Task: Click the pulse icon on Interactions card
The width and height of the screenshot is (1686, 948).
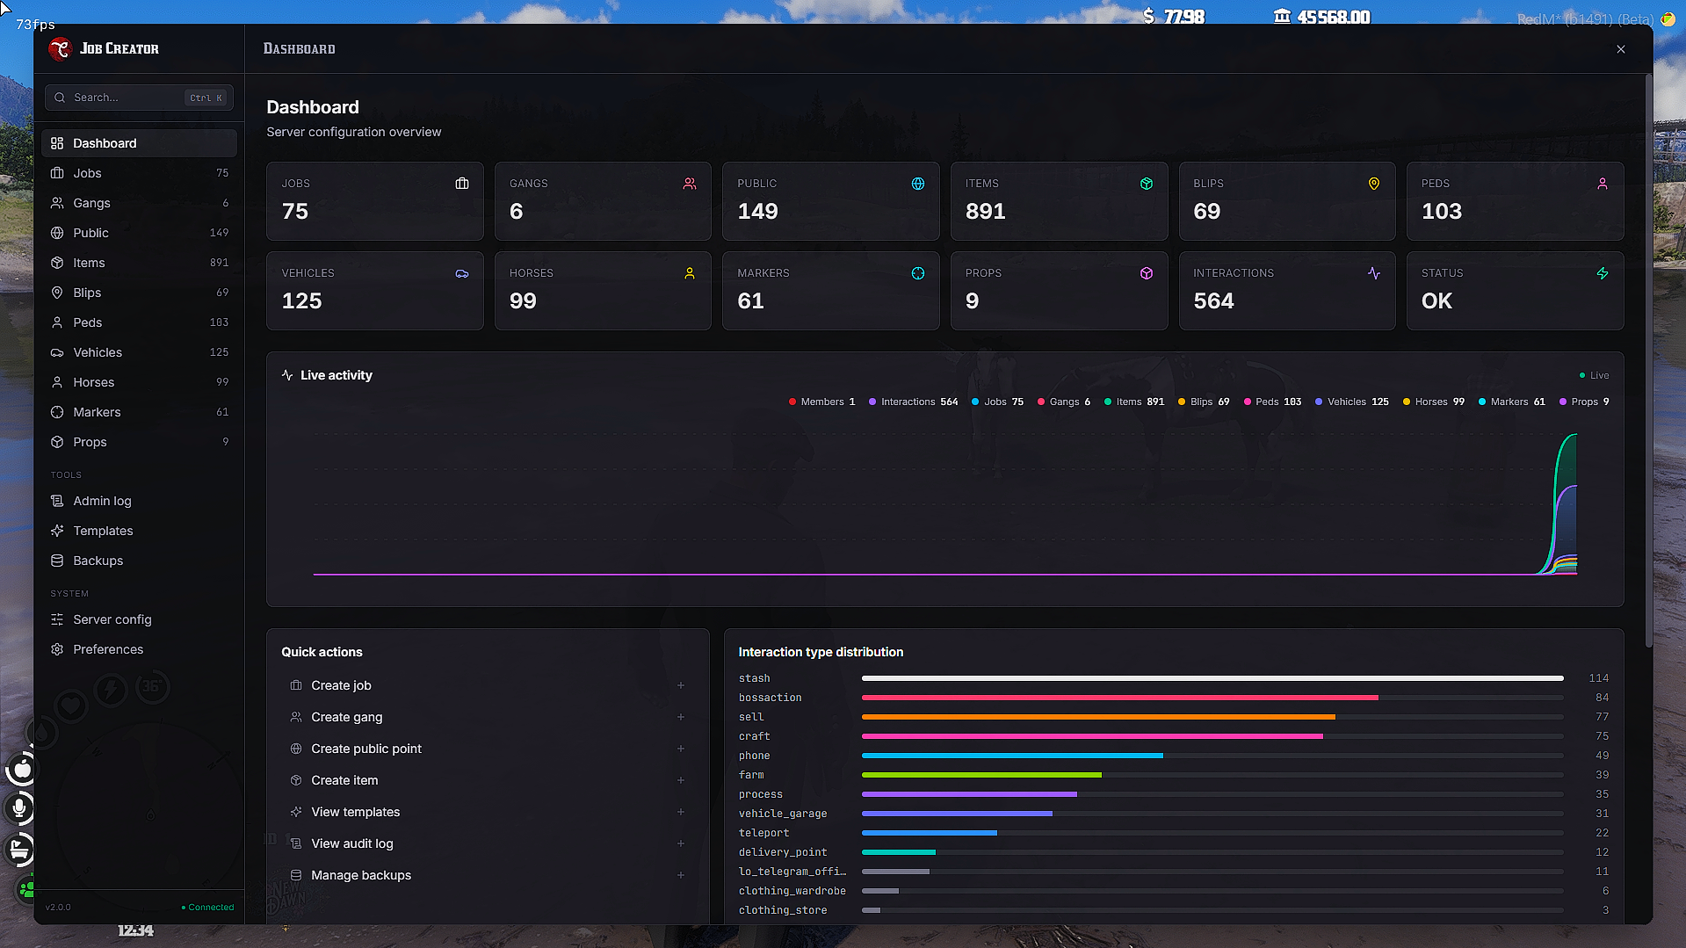Action: click(x=1374, y=273)
